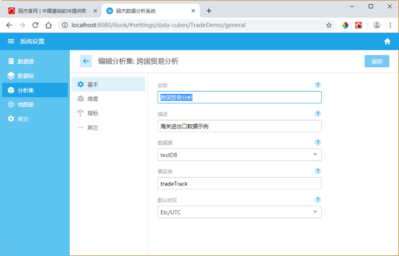Viewport: 399px width, 256px height.
Task: Click the browser home button
Action: pos(49,25)
